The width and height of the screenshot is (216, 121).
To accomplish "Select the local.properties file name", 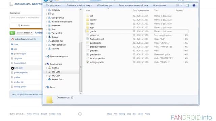I will click(97, 58).
